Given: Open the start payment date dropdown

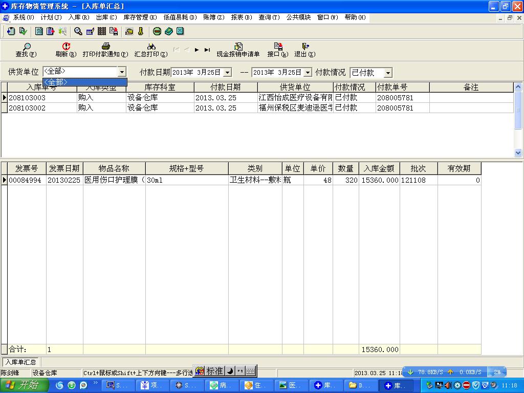Looking at the screenshot, I should coord(227,73).
